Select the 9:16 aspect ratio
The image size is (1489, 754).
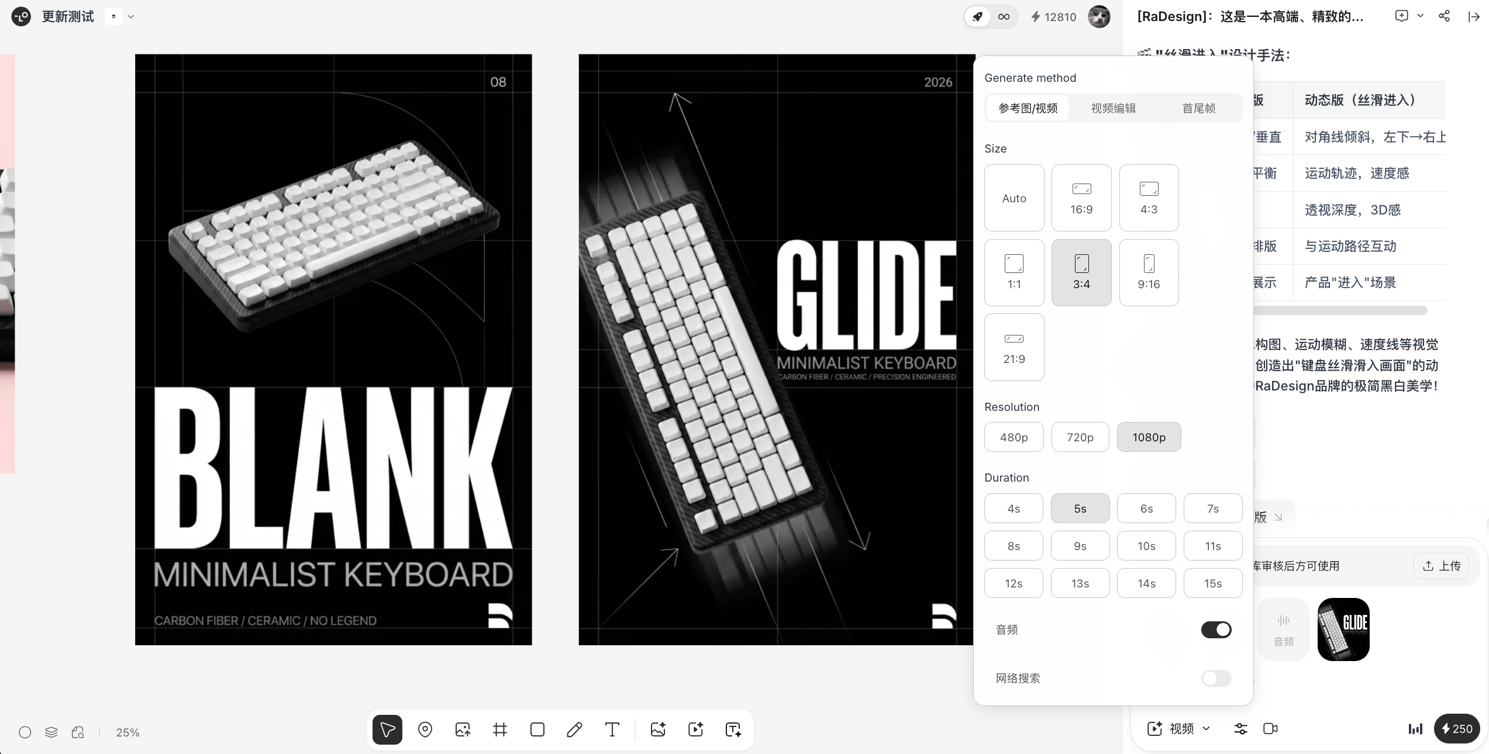pyautogui.click(x=1149, y=272)
